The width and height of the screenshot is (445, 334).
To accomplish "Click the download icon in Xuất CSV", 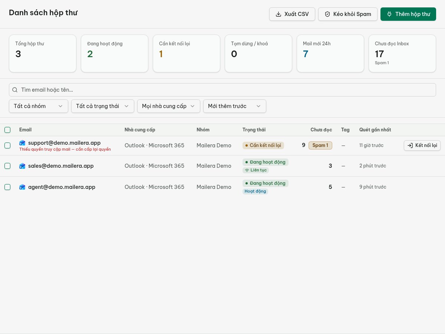I will (x=278, y=14).
